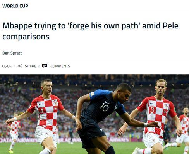The height and width of the screenshot is (154, 189).
Task: Open the WORLD CUP category link
Action: point(15,6)
